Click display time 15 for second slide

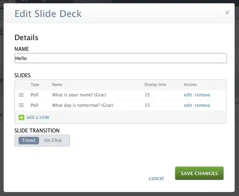[147, 105]
